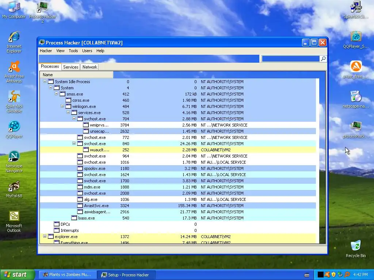Open Spike Nick Clickable desktop icon
The image size is (374, 280).
coord(14,102)
